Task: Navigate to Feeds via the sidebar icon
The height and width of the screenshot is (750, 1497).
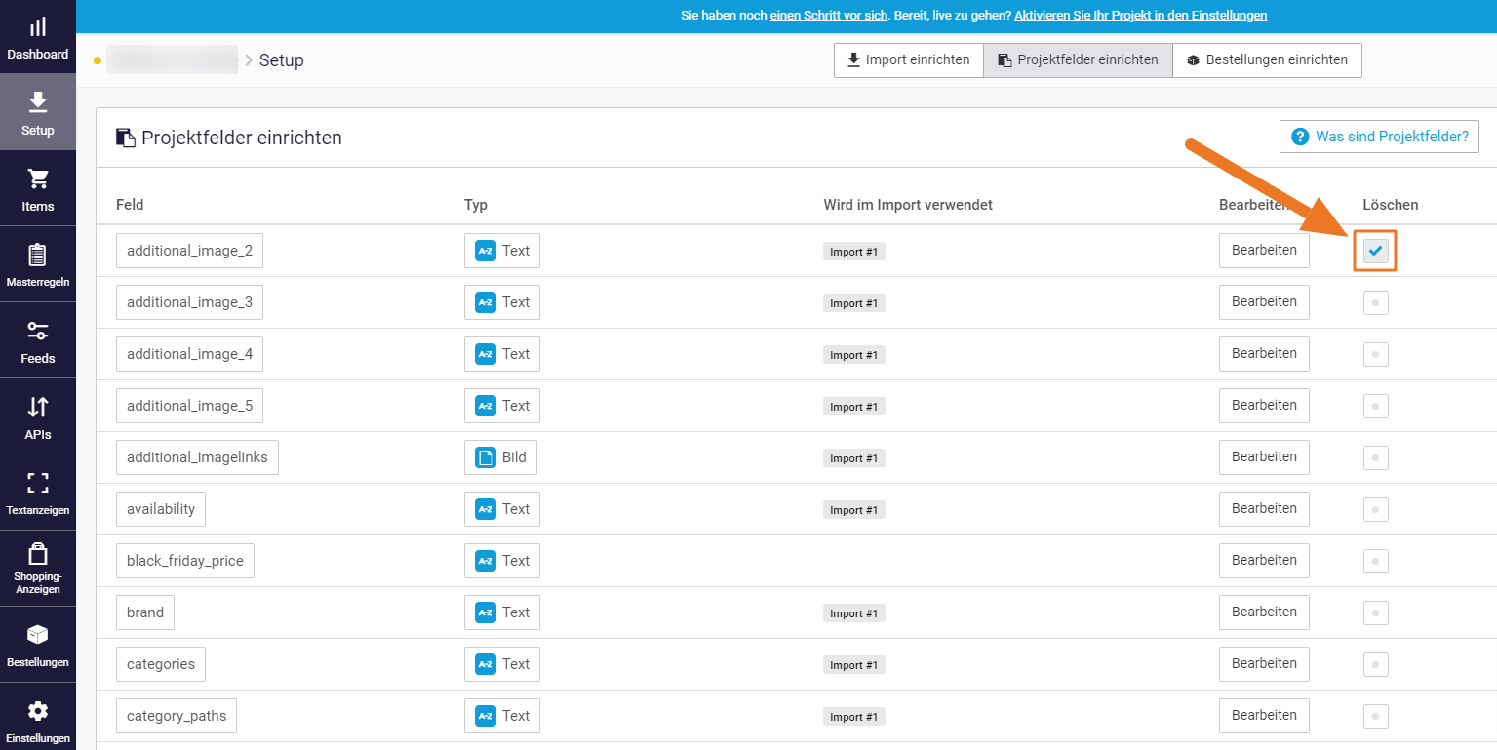Action: tap(37, 339)
